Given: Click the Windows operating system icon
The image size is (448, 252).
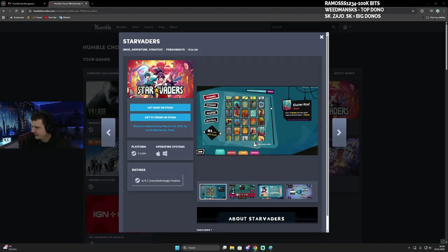Looking at the screenshot, I should pyautogui.click(x=165, y=153).
